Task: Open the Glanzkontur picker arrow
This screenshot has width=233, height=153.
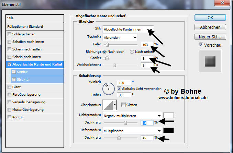Action: click(x=115, y=105)
